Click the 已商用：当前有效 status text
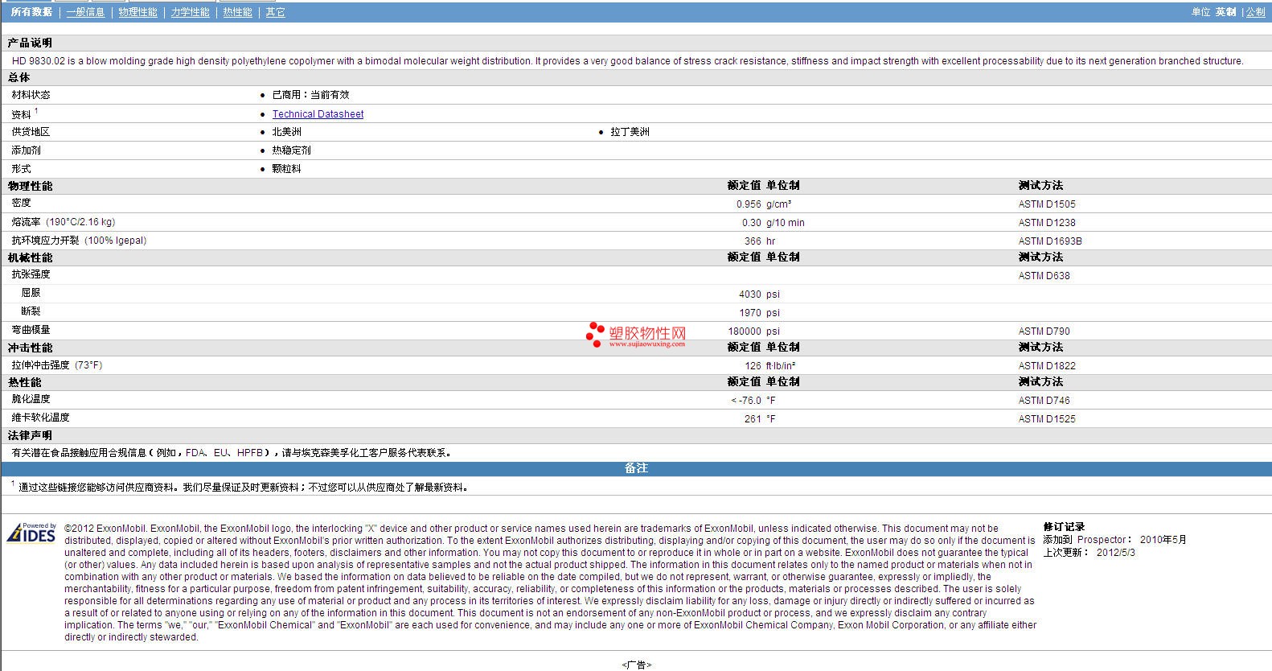This screenshot has width=1272, height=671. pos(310,95)
